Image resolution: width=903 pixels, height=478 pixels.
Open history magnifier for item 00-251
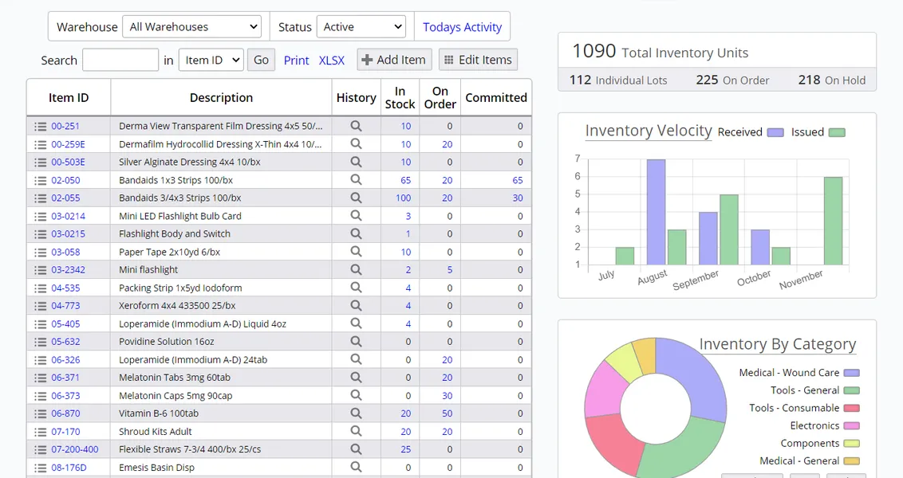(x=356, y=126)
